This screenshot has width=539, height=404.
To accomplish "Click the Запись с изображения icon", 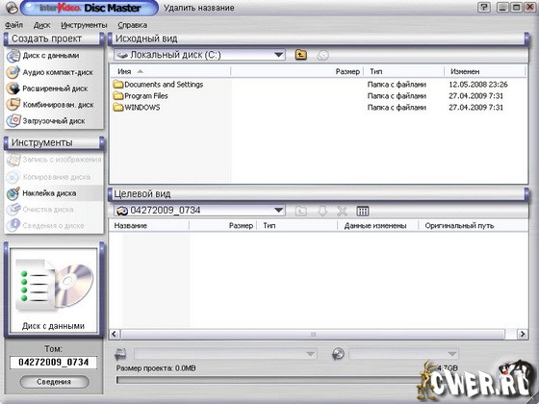I will [x=13, y=160].
